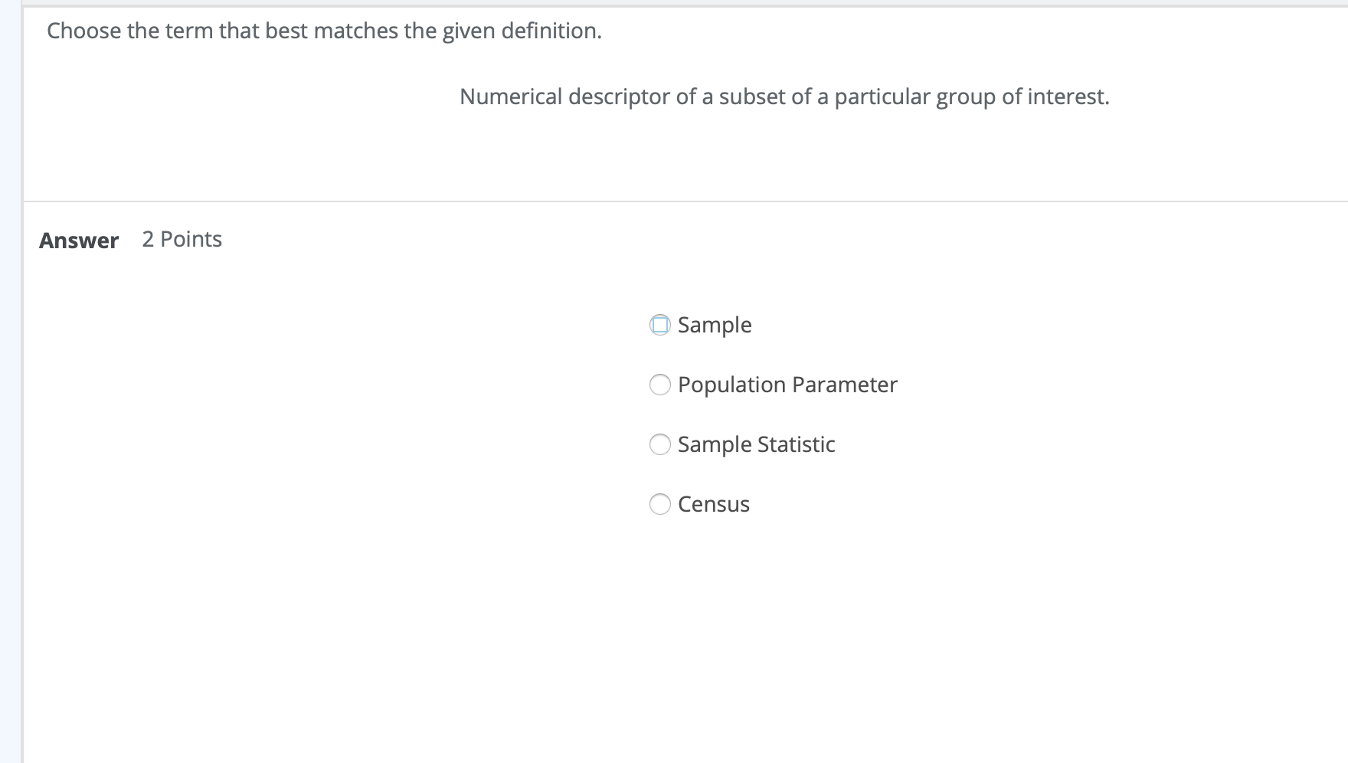1348x763 pixels.
Task: Pick the currently highlighted Sample radio control
Action: coord(660,325)
